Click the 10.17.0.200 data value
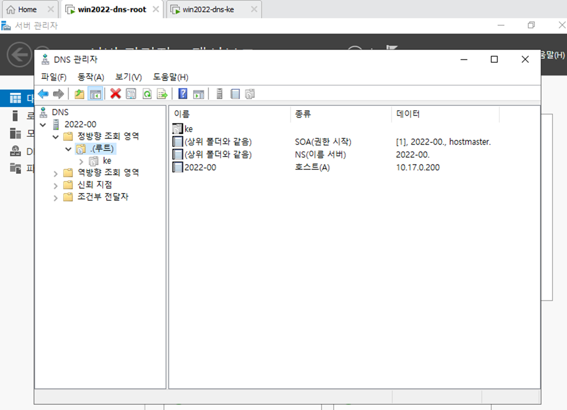This screenshot has height=410, width=567. (x=418, y=168)
